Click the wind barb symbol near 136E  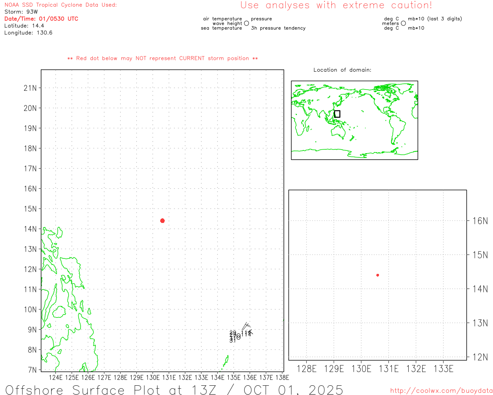pos(247,327)
